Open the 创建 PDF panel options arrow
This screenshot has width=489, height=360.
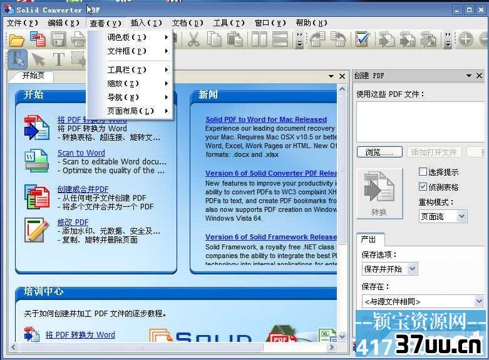tap(469, 76)
